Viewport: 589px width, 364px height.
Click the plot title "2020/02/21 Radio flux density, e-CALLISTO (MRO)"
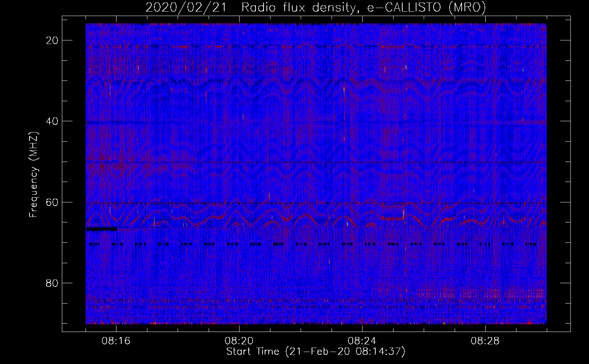tap(316, 7)
